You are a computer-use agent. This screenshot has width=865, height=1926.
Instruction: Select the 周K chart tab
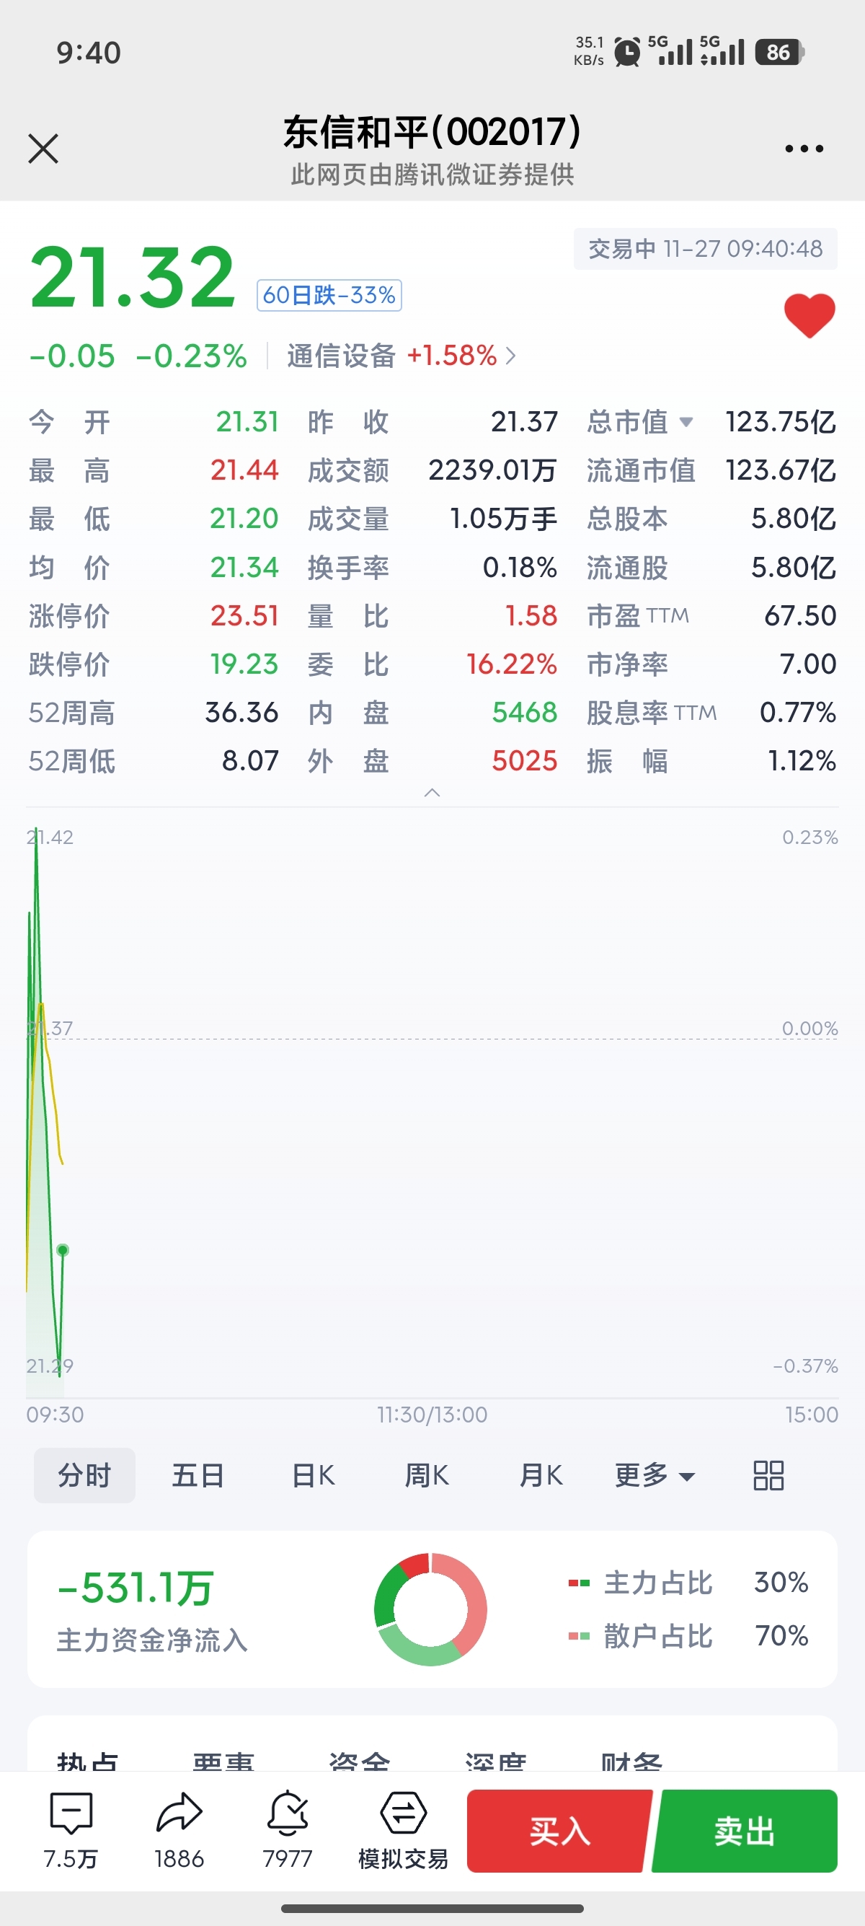(x=427, y=1475)
